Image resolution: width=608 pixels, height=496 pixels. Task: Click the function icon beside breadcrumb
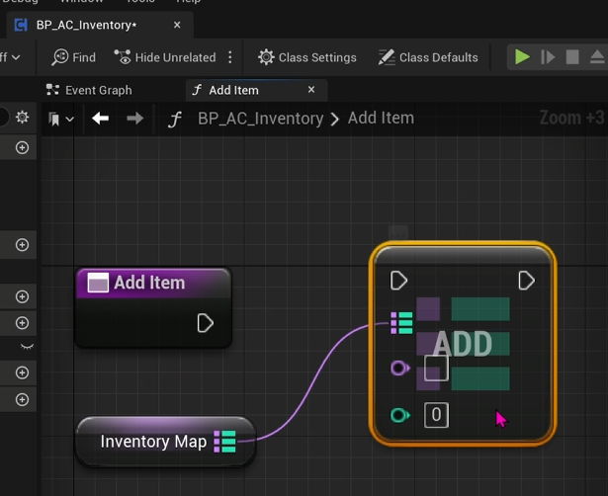click(174, 119)
